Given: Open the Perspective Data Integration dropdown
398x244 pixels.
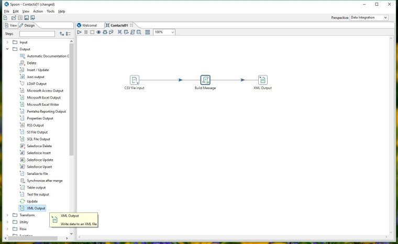Looking at the screenshot, I should [369, 18].
